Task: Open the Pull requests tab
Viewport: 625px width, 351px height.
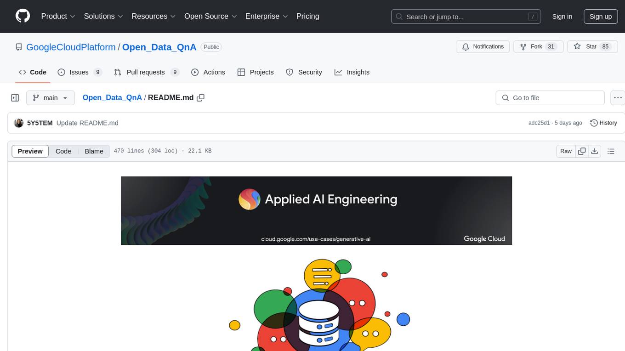Action: coord(146,72)
